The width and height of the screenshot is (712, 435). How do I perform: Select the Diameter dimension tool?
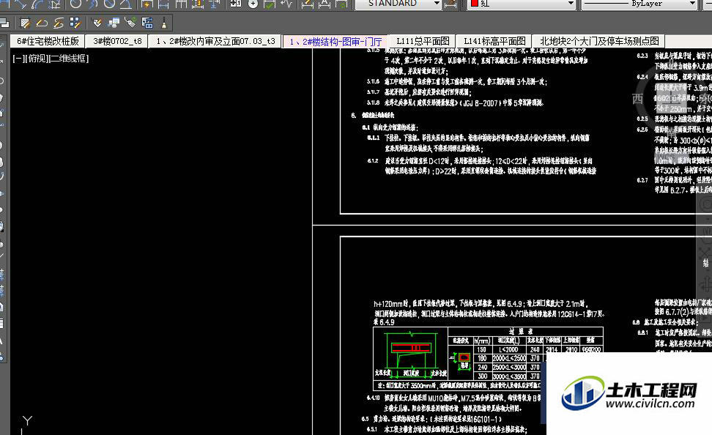(109, 4)
